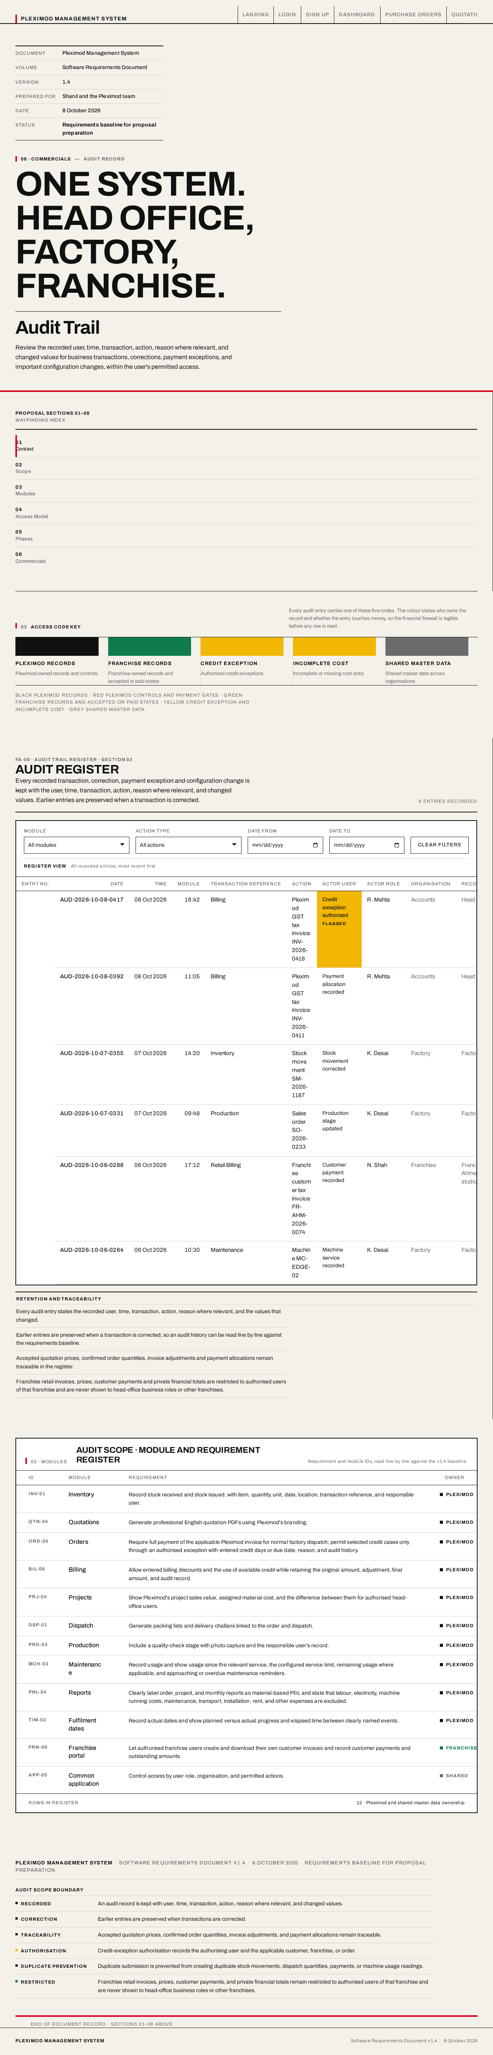
Task: Click the green Franchise Records color swatch
Action: (x=150, y=646)
